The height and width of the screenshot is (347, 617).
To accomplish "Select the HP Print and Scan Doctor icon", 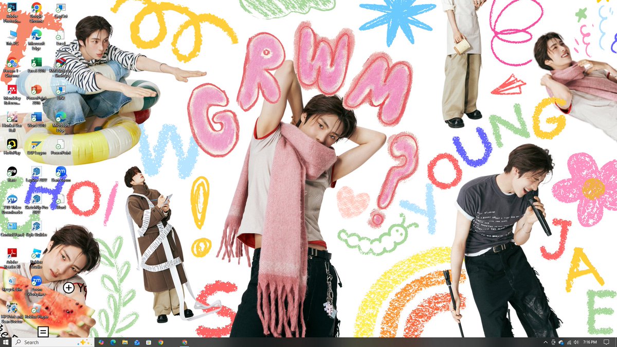I will point(11,313).
